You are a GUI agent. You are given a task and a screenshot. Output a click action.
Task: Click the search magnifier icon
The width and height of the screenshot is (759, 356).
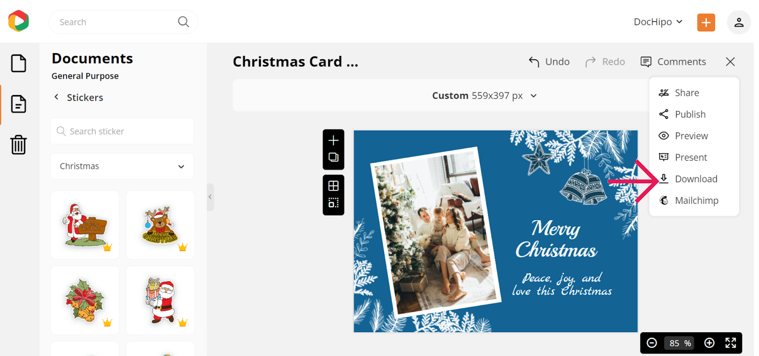183,22
